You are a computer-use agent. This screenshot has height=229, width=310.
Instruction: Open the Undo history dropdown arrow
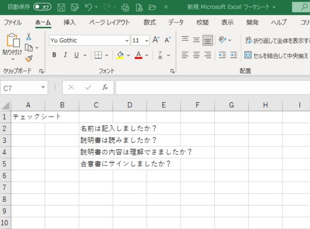coord(97,7)
